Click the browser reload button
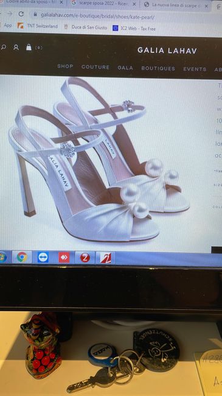The image size is (222, 396). (21, 13)
